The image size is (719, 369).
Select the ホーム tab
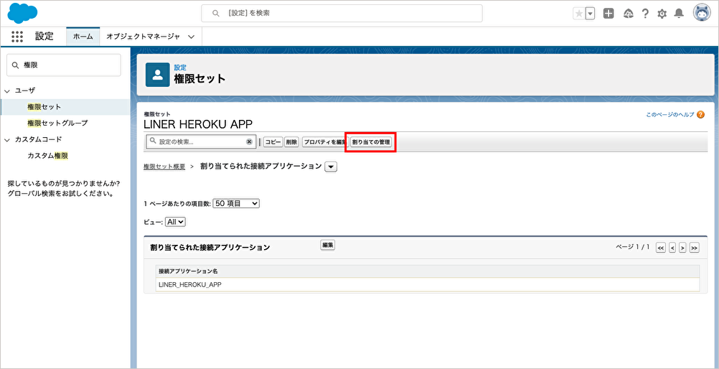click(x=83, y=37)
